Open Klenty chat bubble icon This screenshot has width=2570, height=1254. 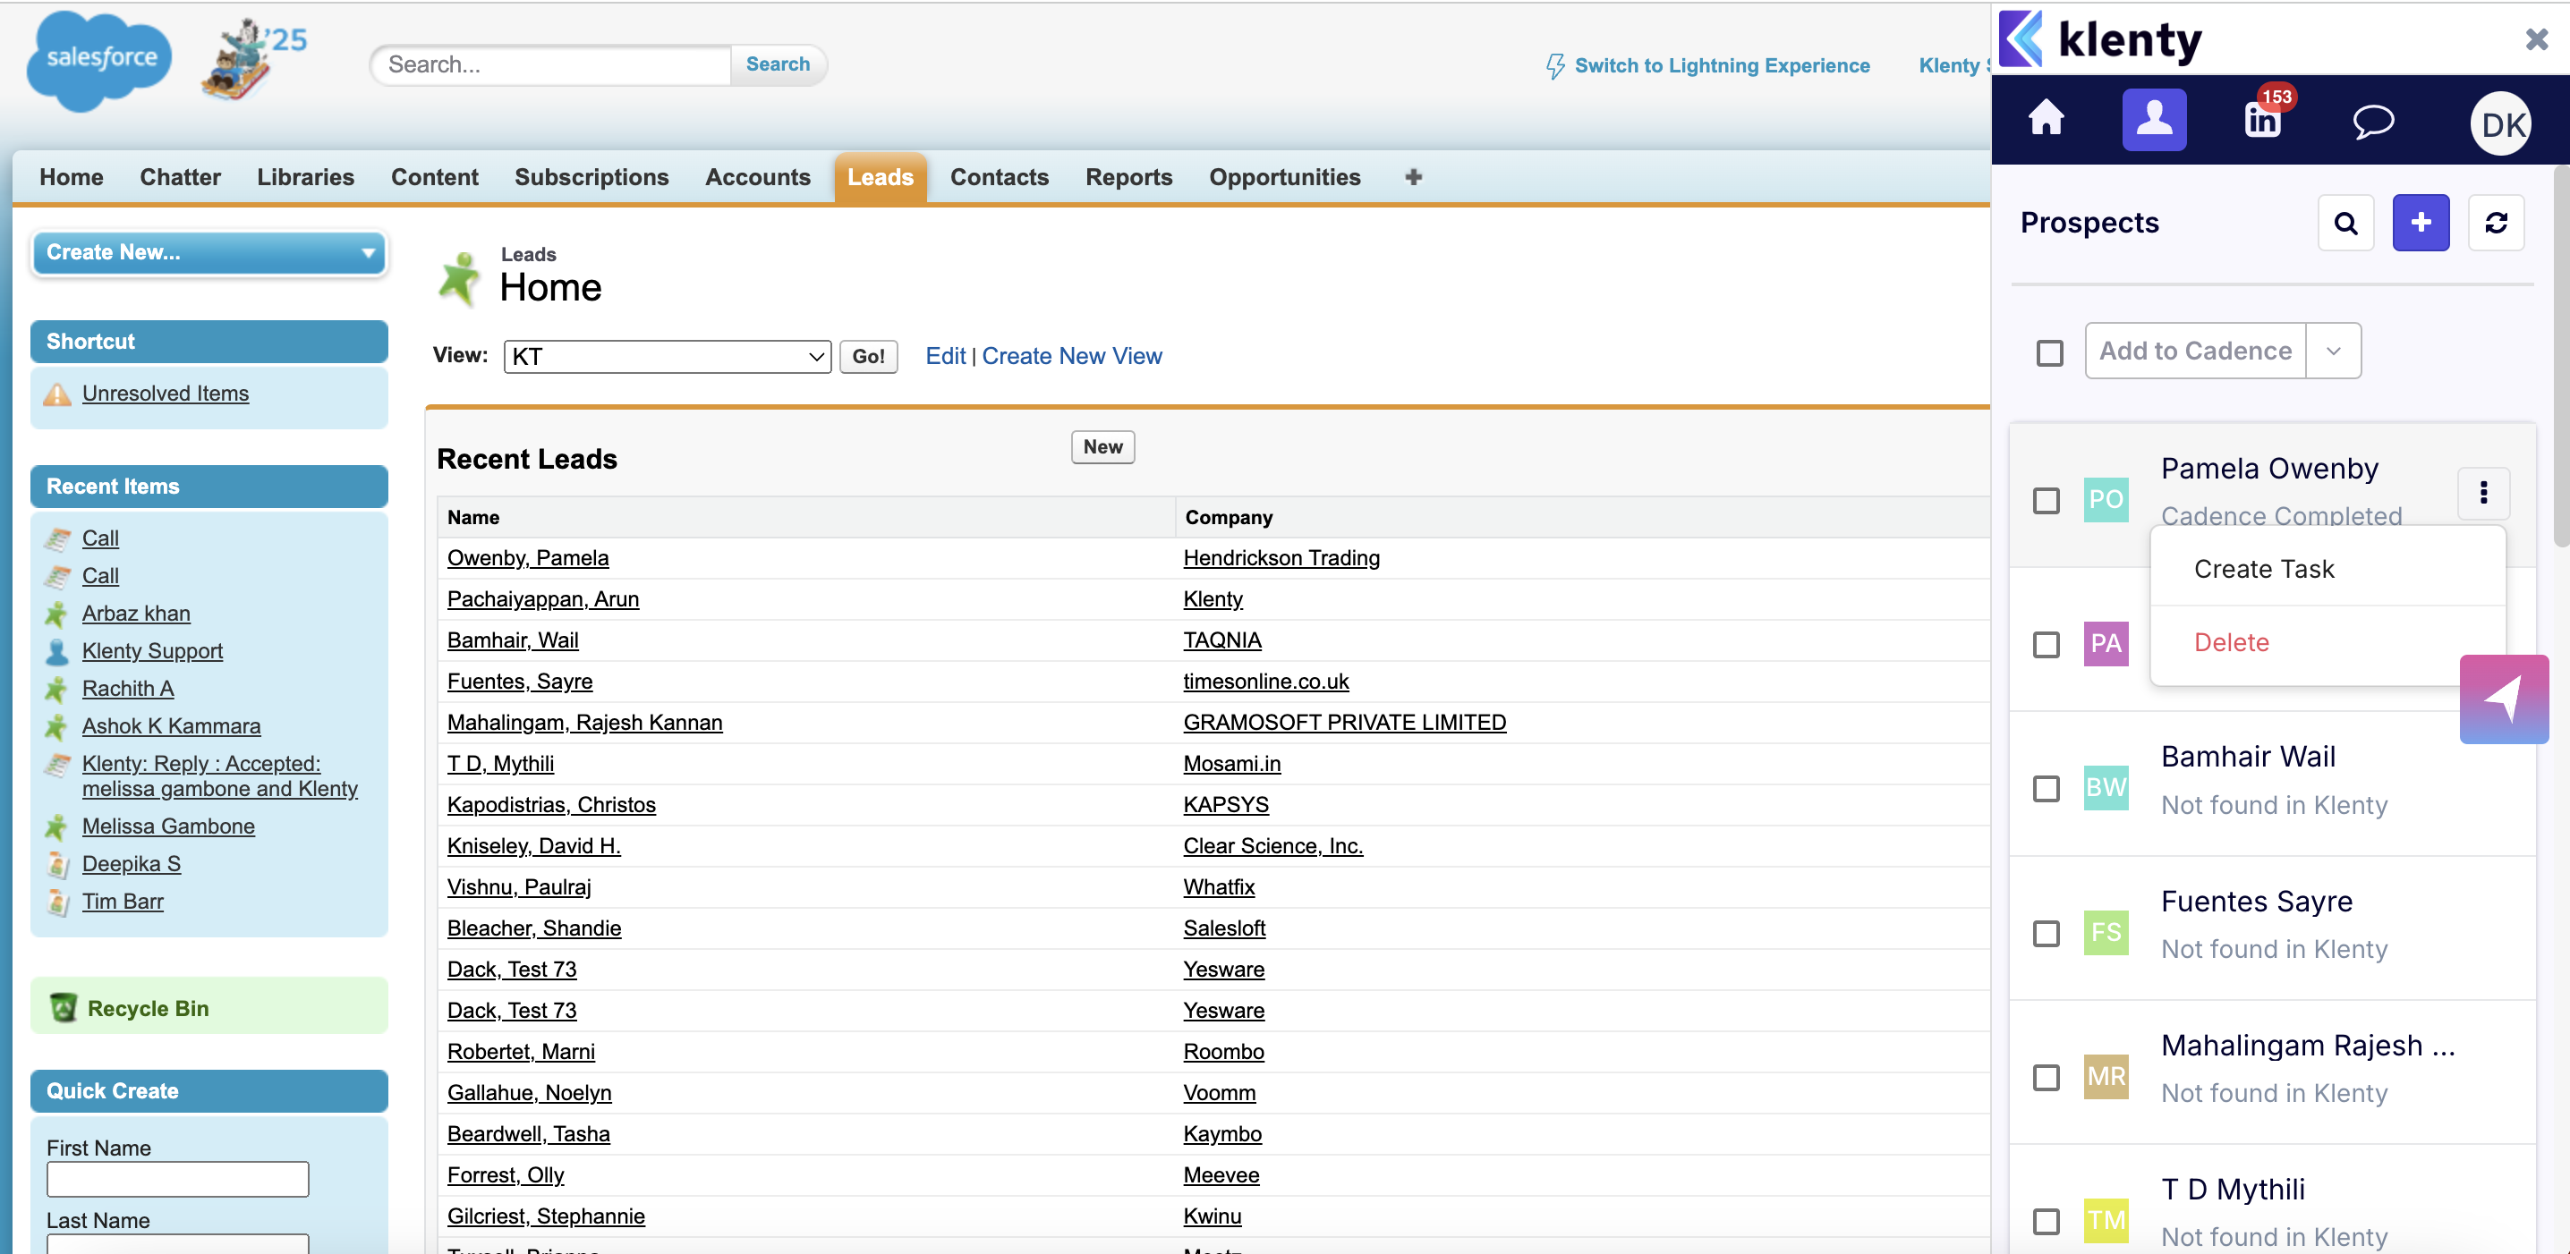pyautogui.click(x=2372, y=122)
